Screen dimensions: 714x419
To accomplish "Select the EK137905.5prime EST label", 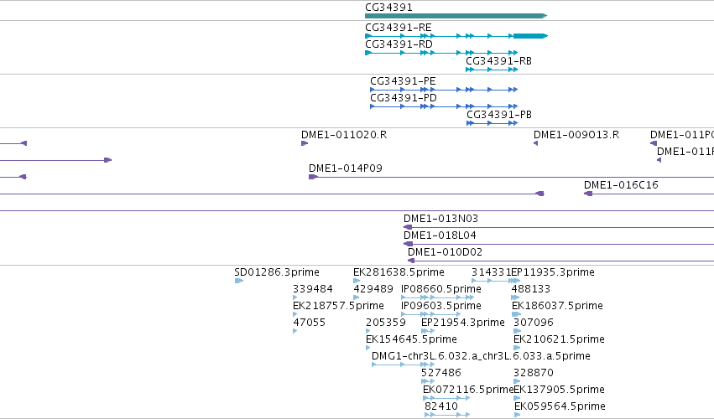I will pos(559,390).
